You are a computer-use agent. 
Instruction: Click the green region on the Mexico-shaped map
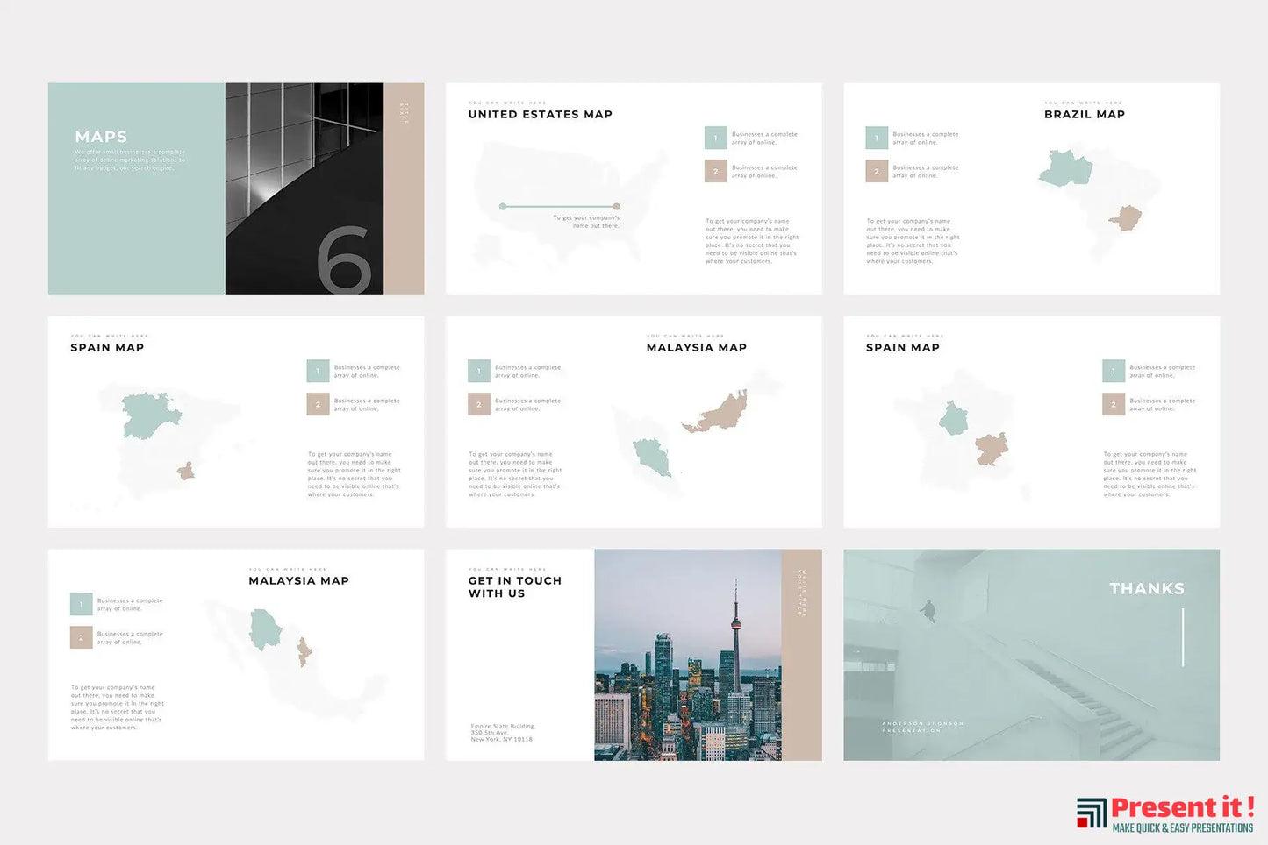pyautogui.click(x=265, y=629)
